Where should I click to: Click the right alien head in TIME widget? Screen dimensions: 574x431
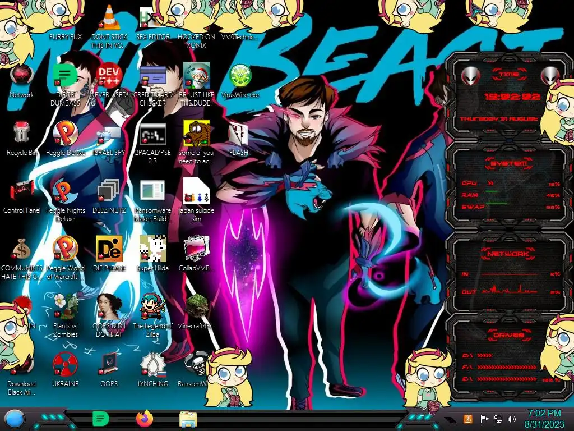549,76
